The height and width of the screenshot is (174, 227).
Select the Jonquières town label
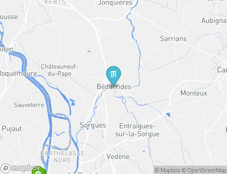(x=115, y=3)
